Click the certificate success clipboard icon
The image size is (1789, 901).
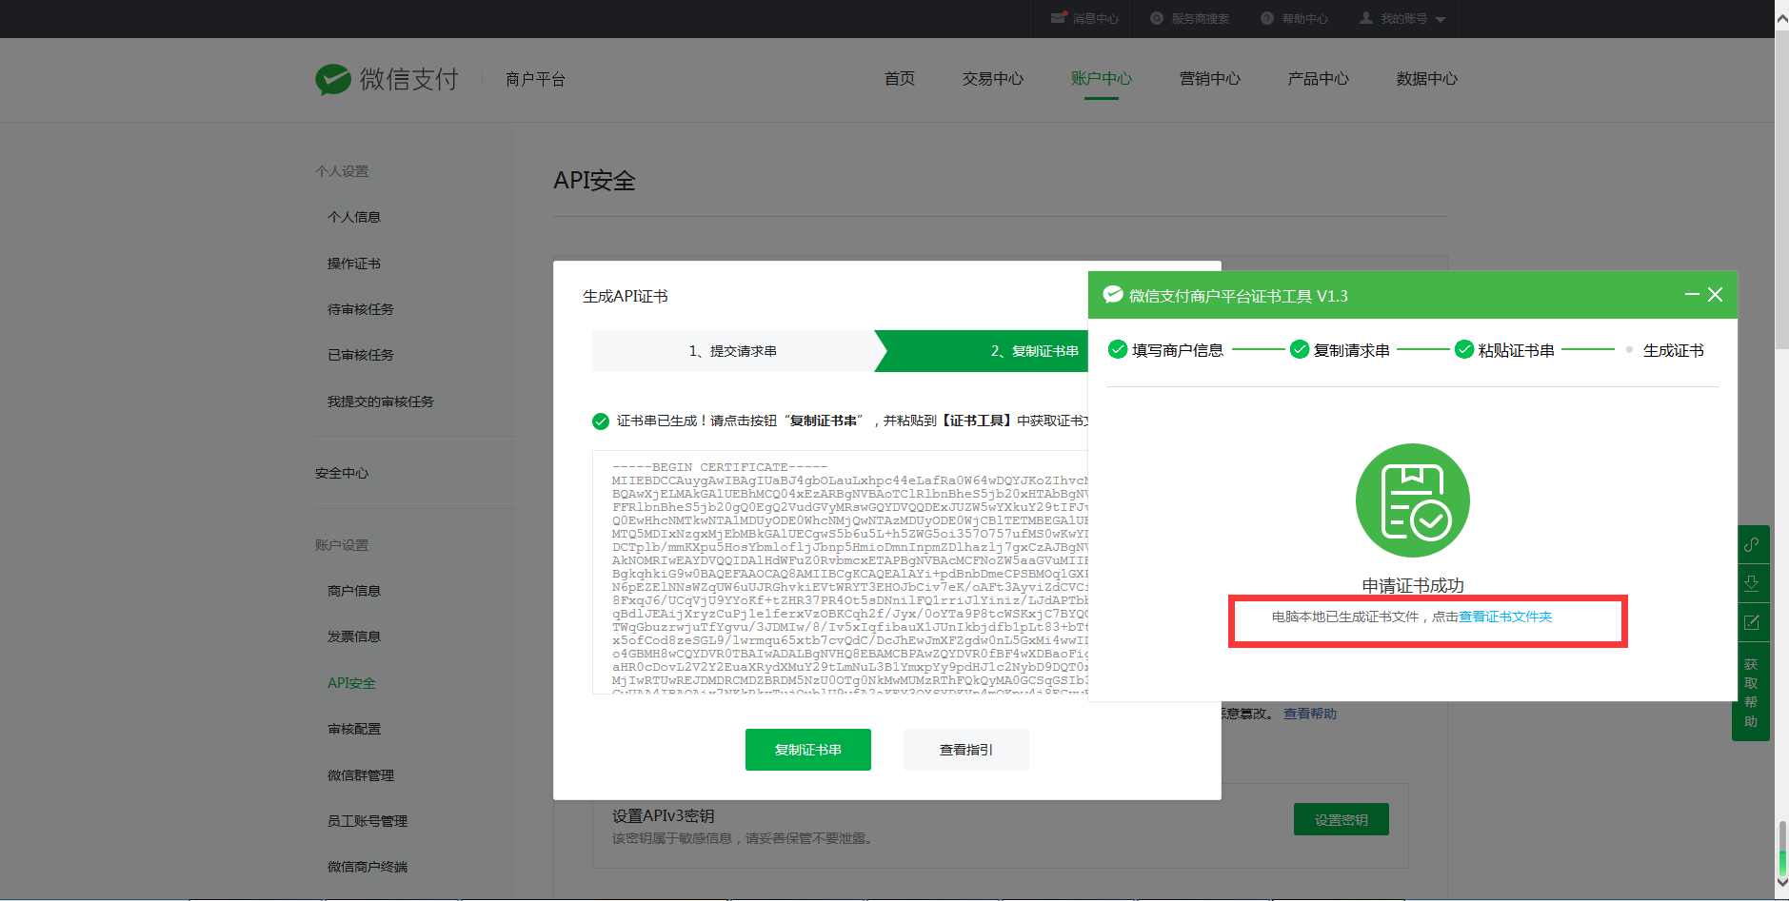(1413, 500)
